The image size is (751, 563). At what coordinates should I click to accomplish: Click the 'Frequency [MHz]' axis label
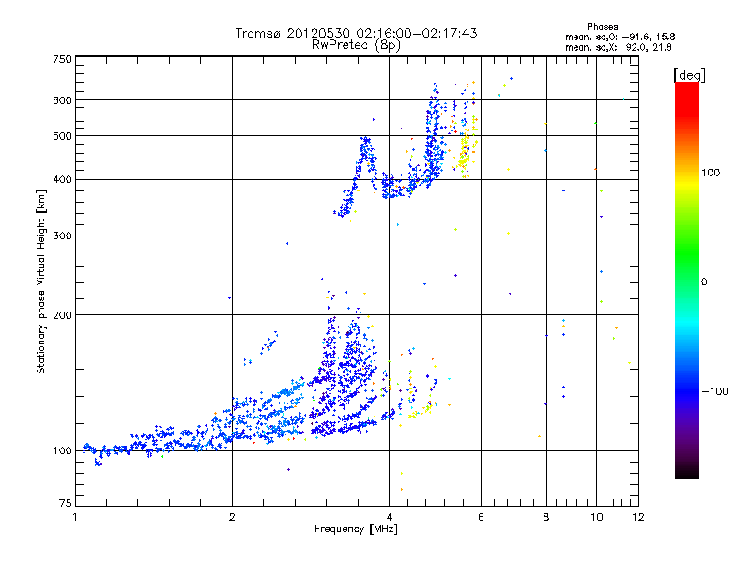coord(356,529)
